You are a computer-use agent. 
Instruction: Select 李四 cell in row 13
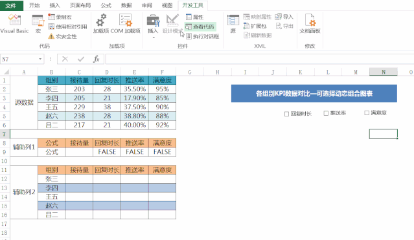[x=51, y=188]
